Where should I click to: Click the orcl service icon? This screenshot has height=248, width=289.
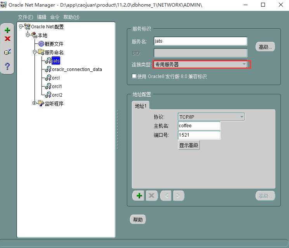point(48,78)
